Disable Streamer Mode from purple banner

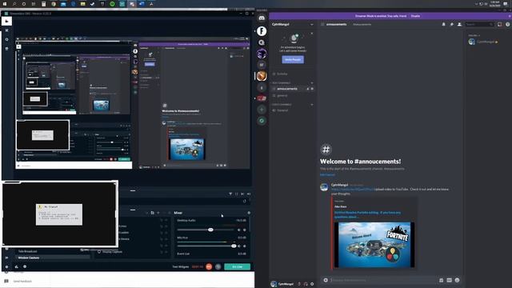pyautogui.click(x=415, y=16)
